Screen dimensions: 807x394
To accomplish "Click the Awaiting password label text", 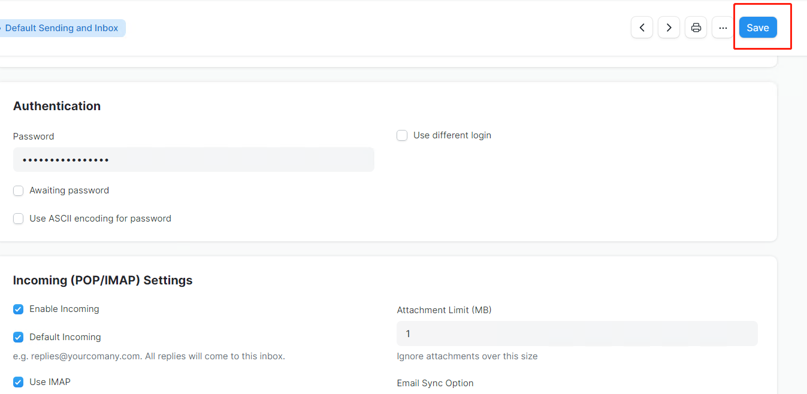I will 69,190.
